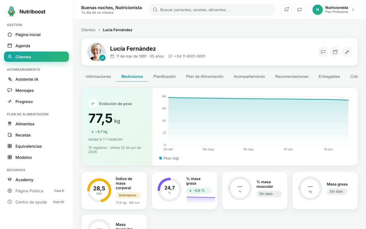This screenshot has height=229, width=366.
Task: Click the Fase 8 badge
Action: point(59,191)
